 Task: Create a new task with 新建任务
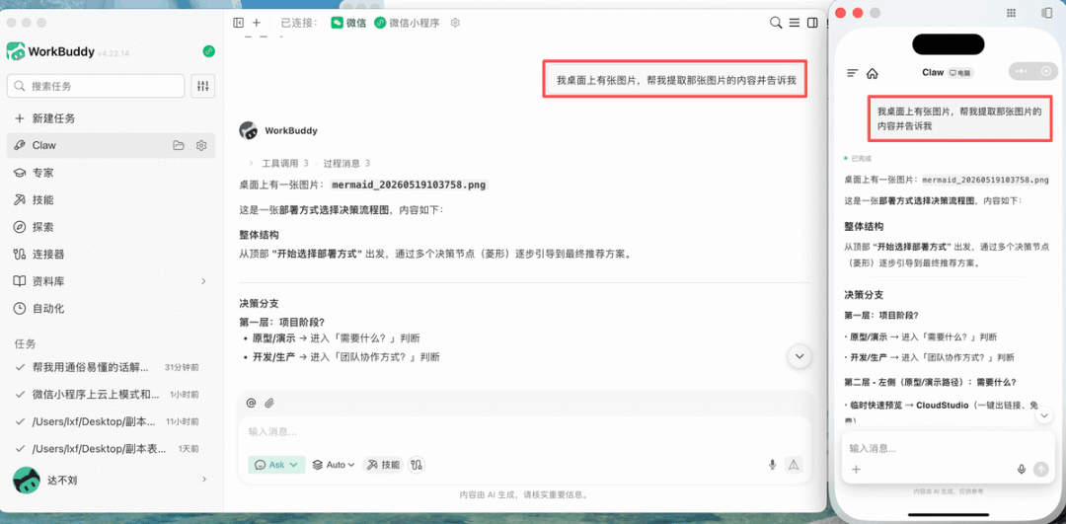(x=44, y=118)
